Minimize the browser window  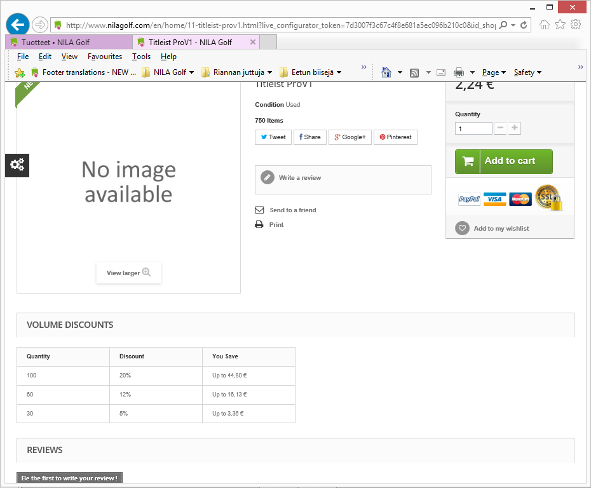click(x=533, y=8)
